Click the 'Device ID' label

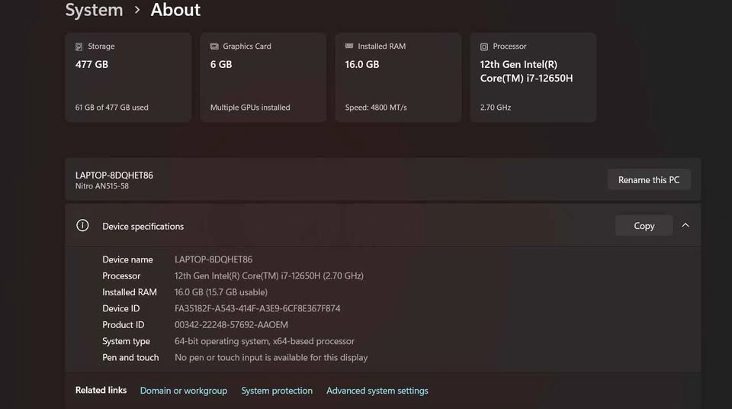[121, 308]
